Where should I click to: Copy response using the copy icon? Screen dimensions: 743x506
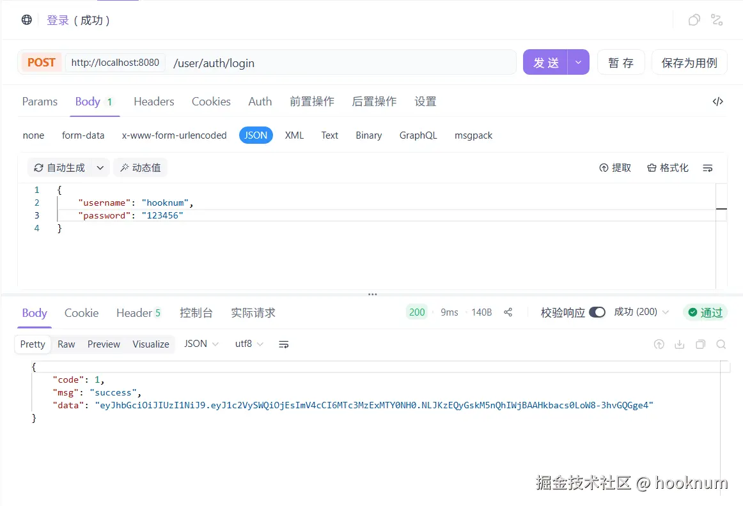pos(700,344)
